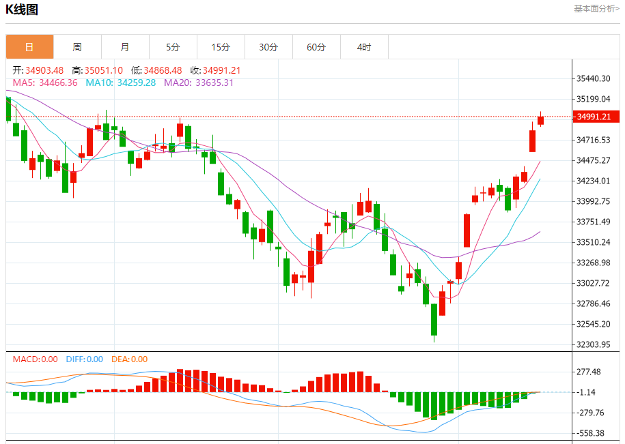Click the 34475.27 axis label
Screen dimensions: 625x444
[594, 160]
